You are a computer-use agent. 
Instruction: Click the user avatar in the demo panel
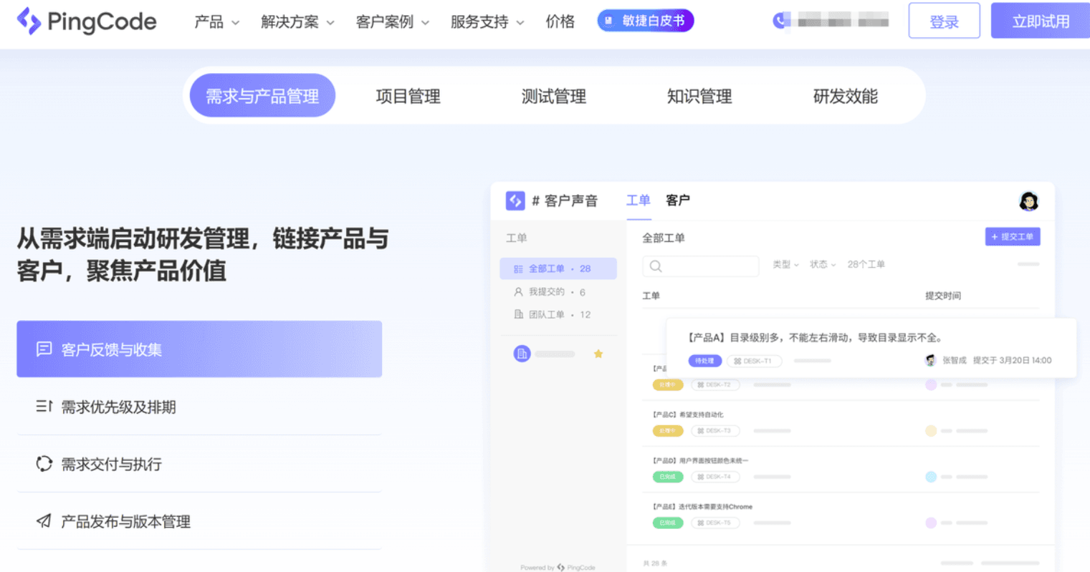coord(1029,201)
